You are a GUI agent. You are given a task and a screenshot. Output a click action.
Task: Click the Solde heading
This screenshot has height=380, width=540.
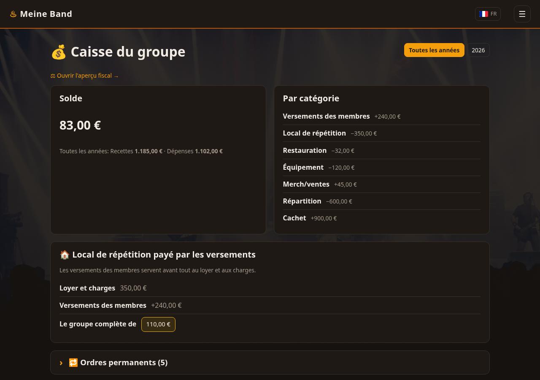point(71,98)
